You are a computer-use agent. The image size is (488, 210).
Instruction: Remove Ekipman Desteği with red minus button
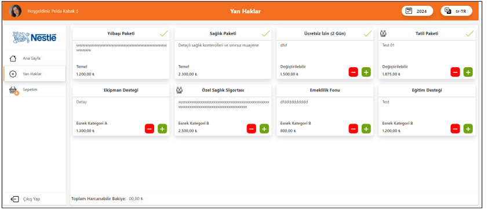click(150, 128)
